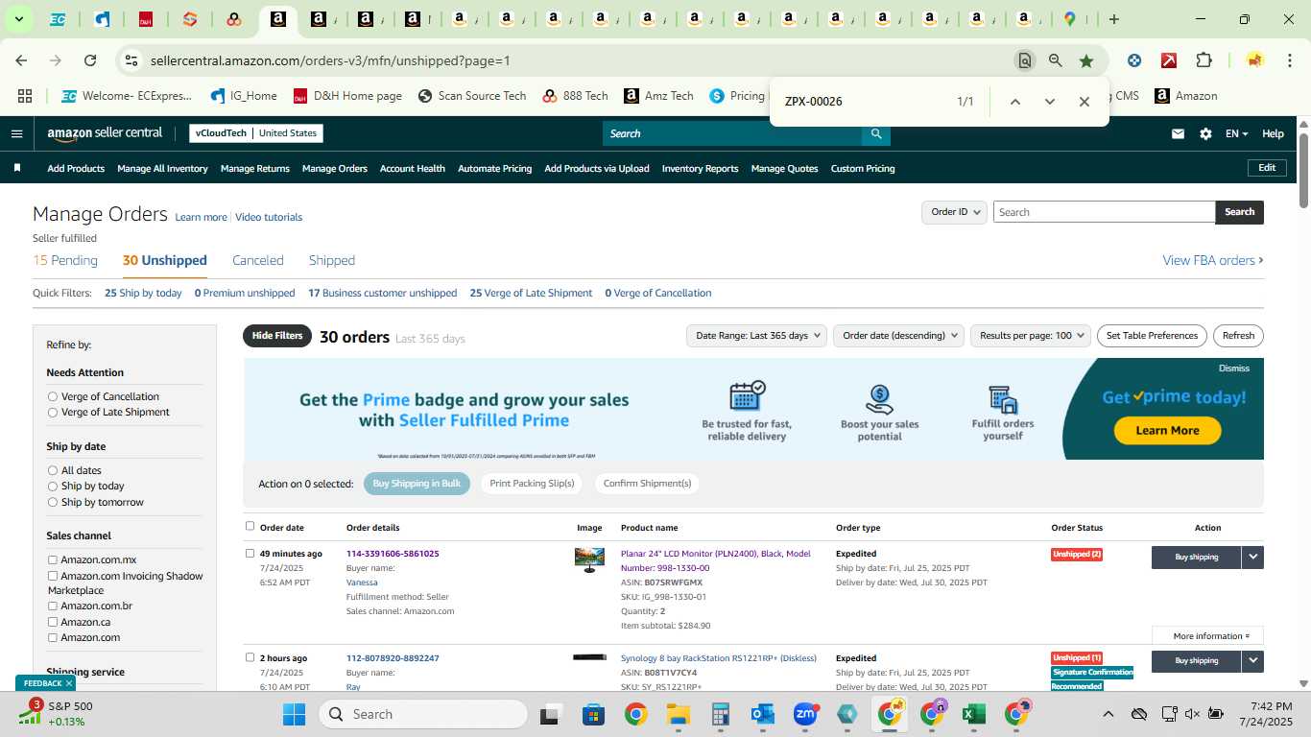Click the page vertical scrollbar
Viewport: 1311px width, 737px height.
pyautogui.click(x=1303, y=169)
